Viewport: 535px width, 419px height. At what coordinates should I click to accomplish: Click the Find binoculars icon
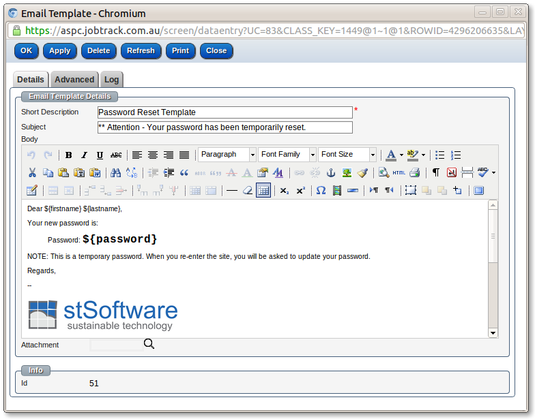(x=115, y=173)
